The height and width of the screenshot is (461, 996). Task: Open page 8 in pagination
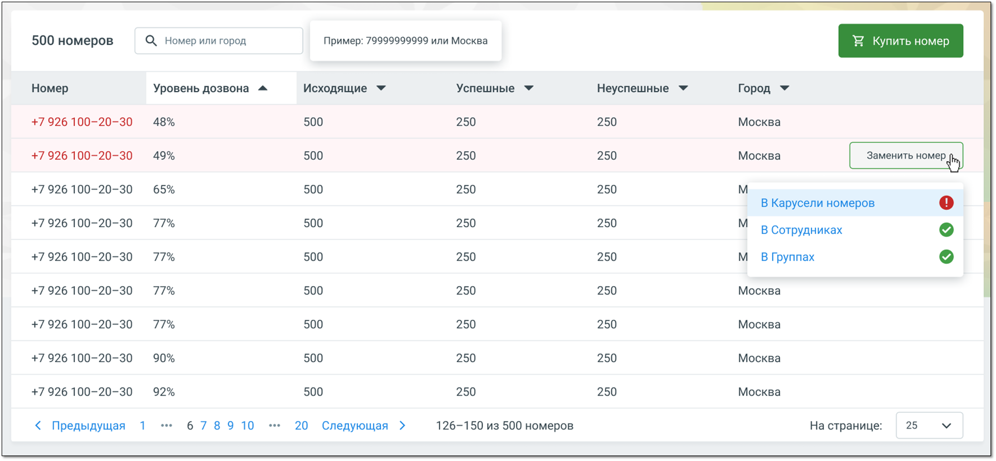click(x=217, y=425)
